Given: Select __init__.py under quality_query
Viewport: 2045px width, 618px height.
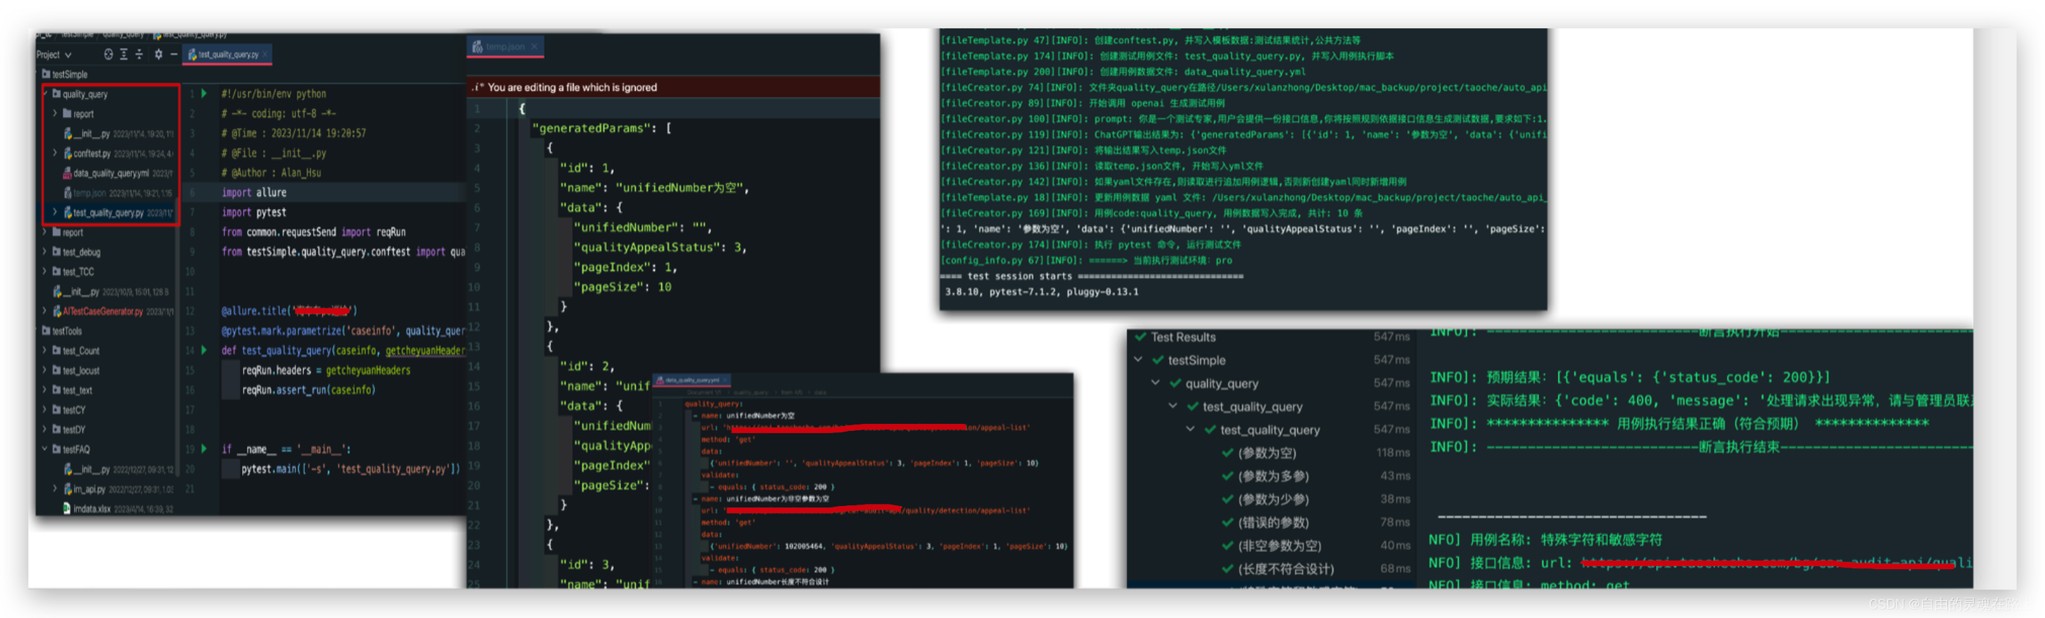Looking at the screenshot, I should pyautogui.click(x=92, y=133).
